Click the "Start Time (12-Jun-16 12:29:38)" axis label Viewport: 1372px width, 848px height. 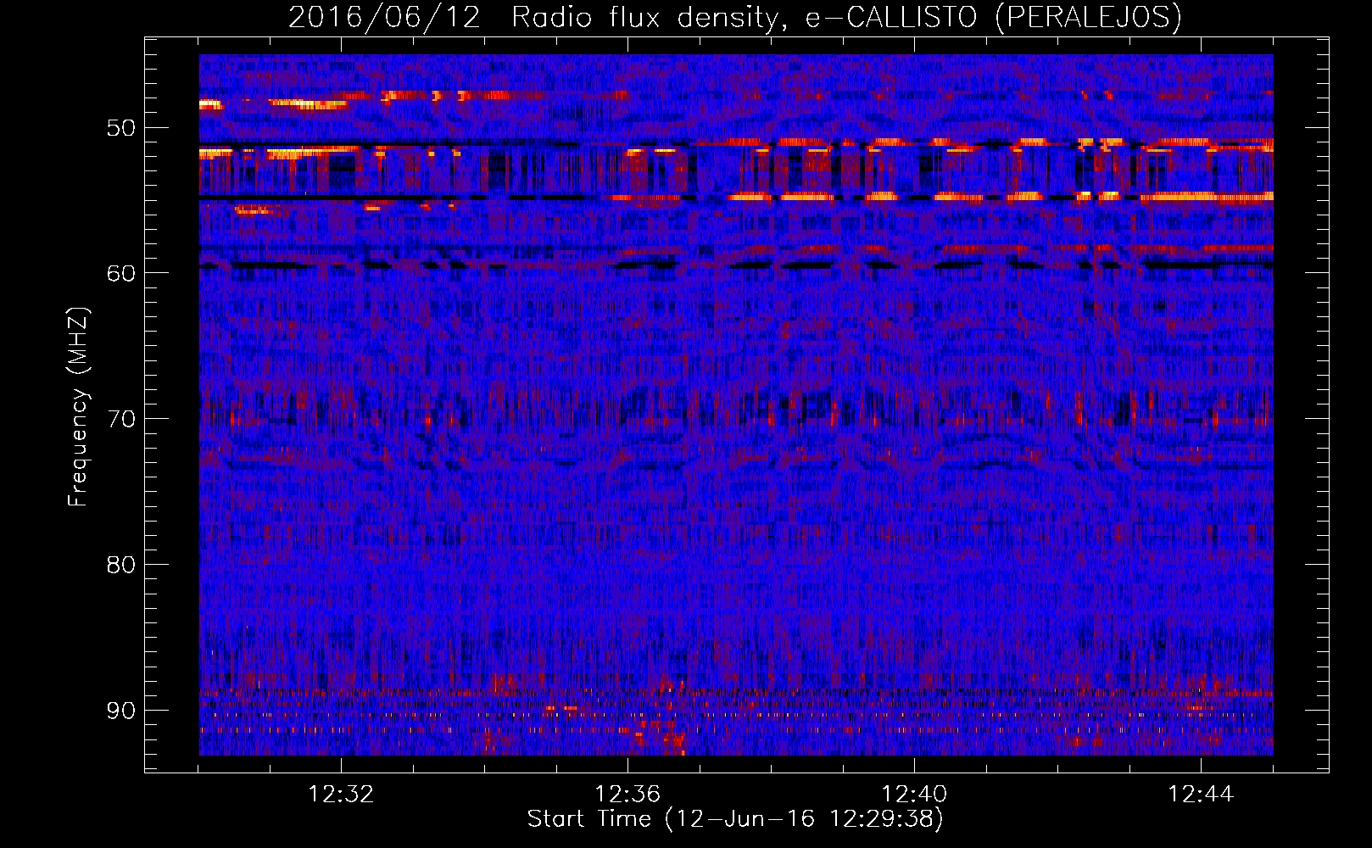point(735,819)
